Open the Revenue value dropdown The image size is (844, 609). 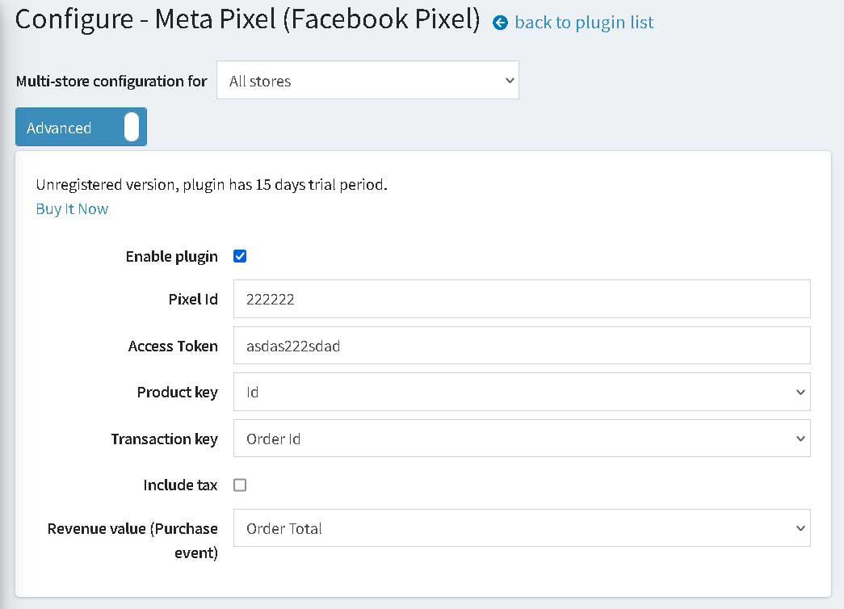coord(522,528)
